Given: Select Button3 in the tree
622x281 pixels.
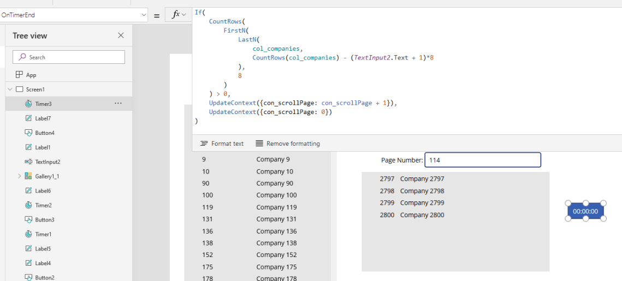Looking at the screenshot, I should pyautogui.click(x=45, y=220).
